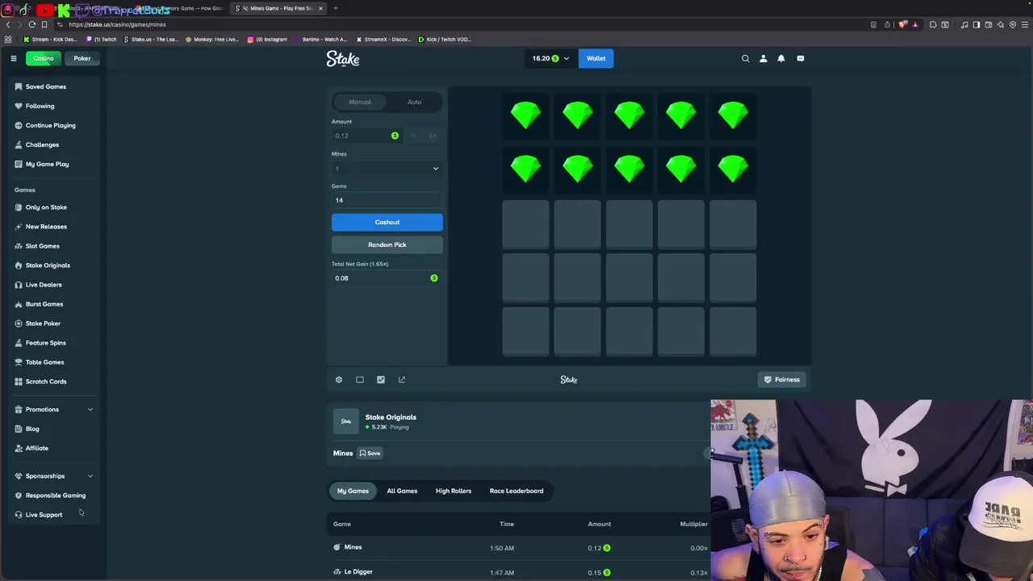Select the High Rollers tab
The height and width of the screenshot is (581, 1033).
pos(454,491)
